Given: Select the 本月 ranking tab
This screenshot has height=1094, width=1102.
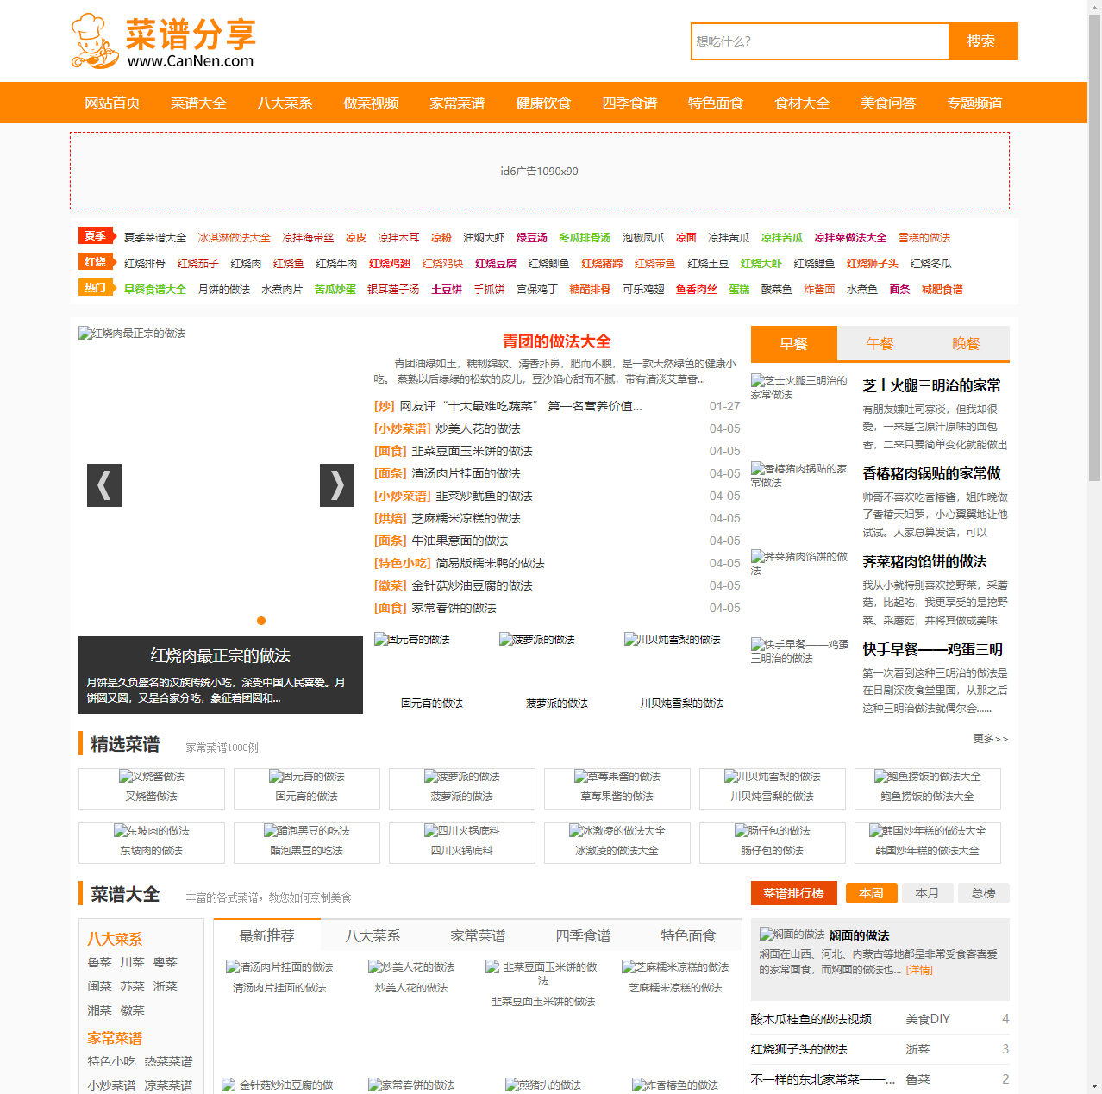Looking at the screenshot, I should coord(927,893).
